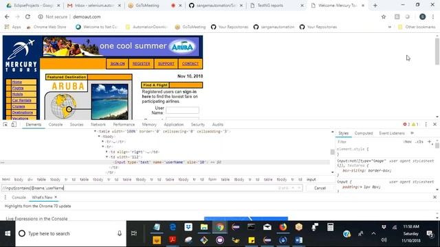Viewport: 440px width, 247px height.
Task: Open the SUPPORT link
Action: (166, 64)
